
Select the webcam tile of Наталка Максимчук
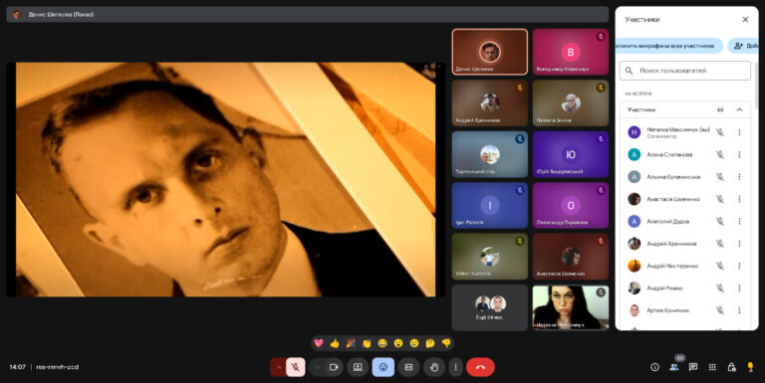tap(571, 307)
